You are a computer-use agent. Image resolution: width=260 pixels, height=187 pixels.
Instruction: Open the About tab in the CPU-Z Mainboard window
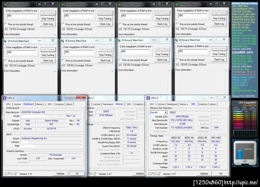coord(69,104)
